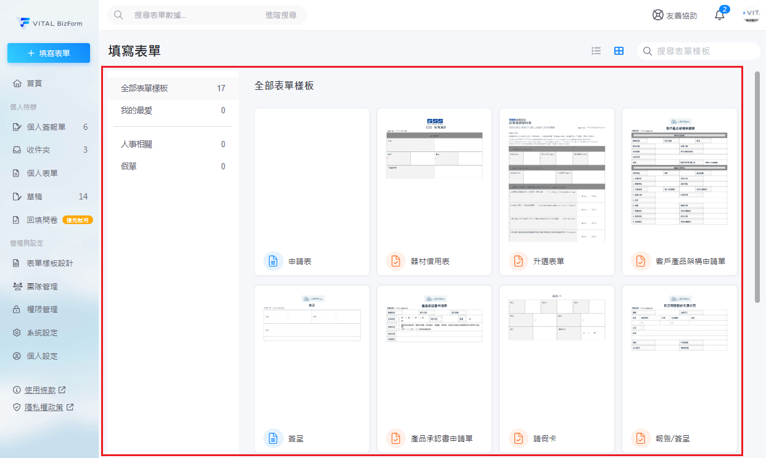Select 我的最愛 category
Screen dimensions: 766x458
136,110
